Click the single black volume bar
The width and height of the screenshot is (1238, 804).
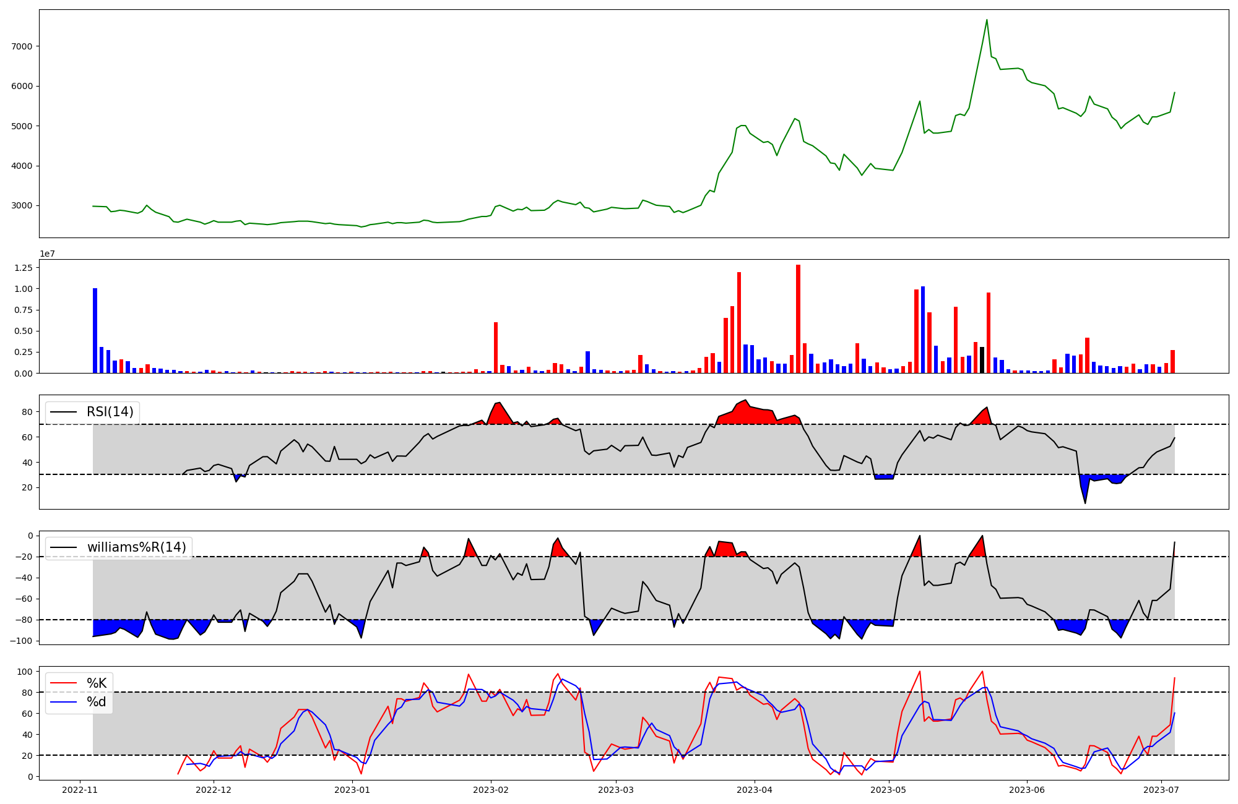tap(982, 360)
